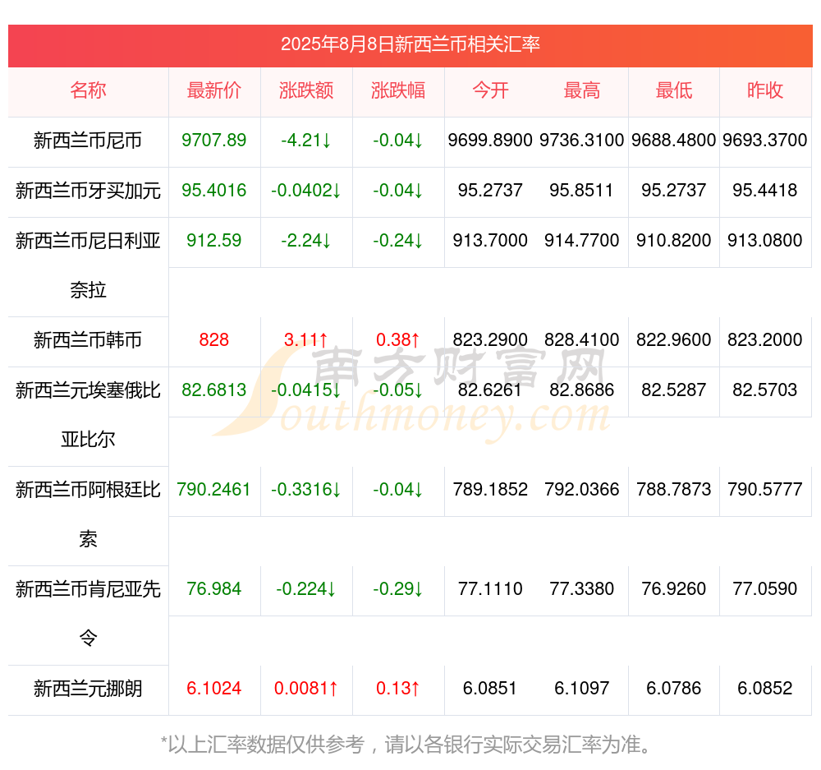Select the 昨收 column header
The image size is (821, 770).
[x=765, y=90]
